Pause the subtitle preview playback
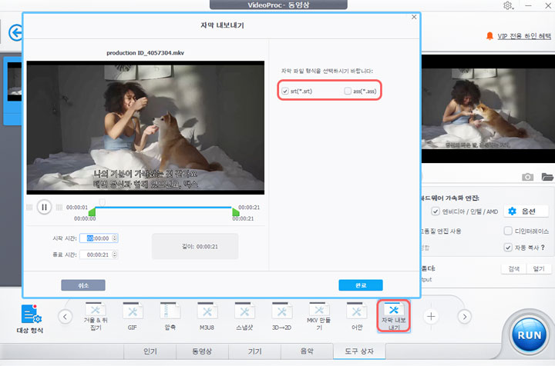 click(x=44, y=207)
